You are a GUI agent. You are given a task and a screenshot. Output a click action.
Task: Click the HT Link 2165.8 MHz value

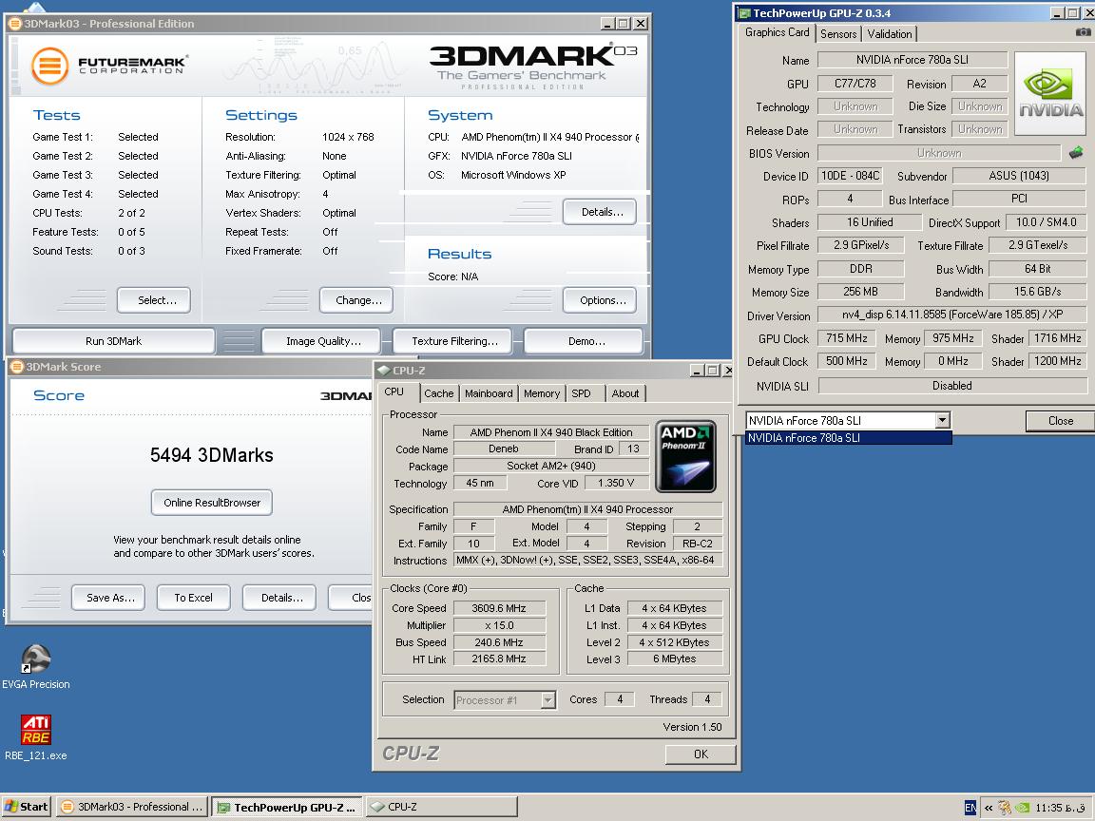[x=499, y=659]
